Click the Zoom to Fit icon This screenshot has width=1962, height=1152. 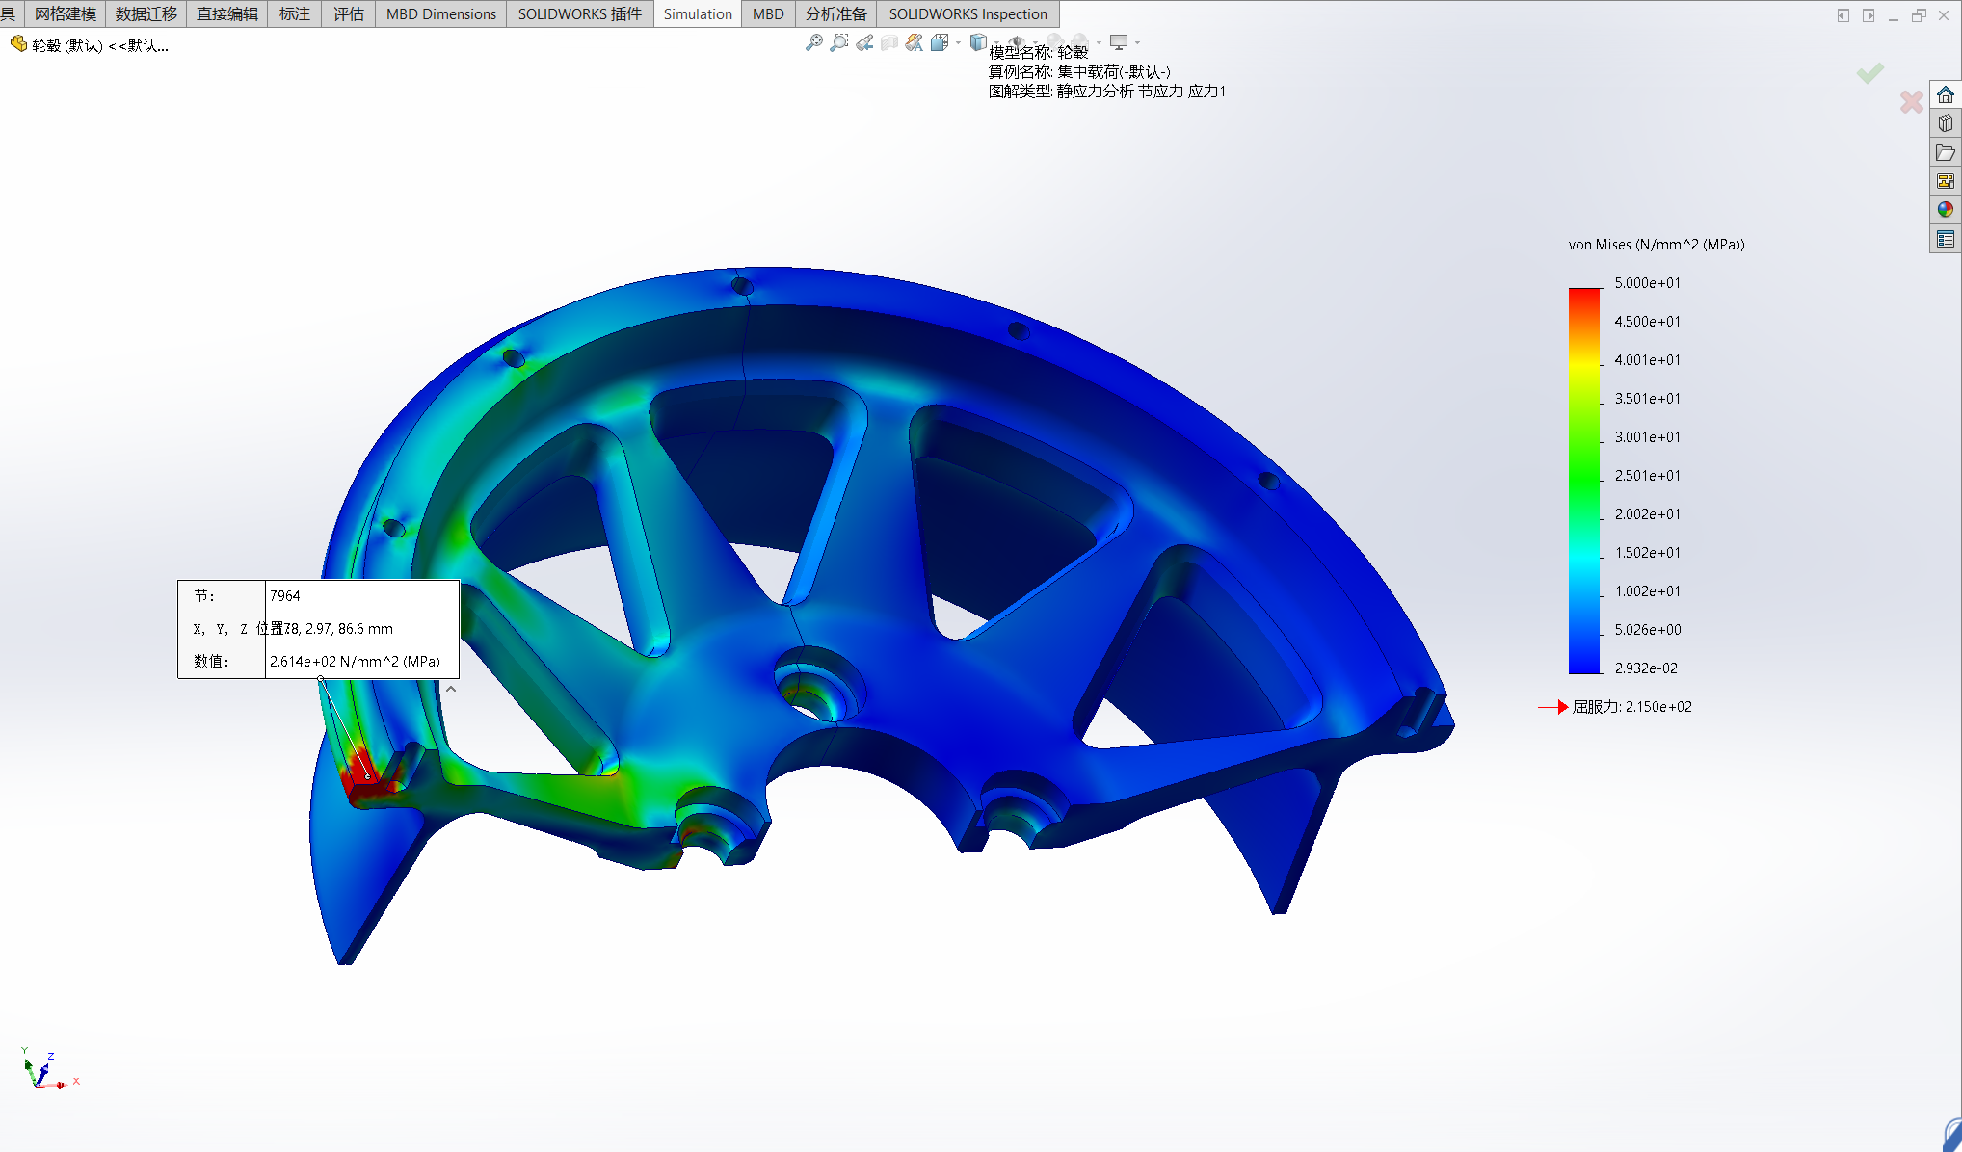click(814, 42)
